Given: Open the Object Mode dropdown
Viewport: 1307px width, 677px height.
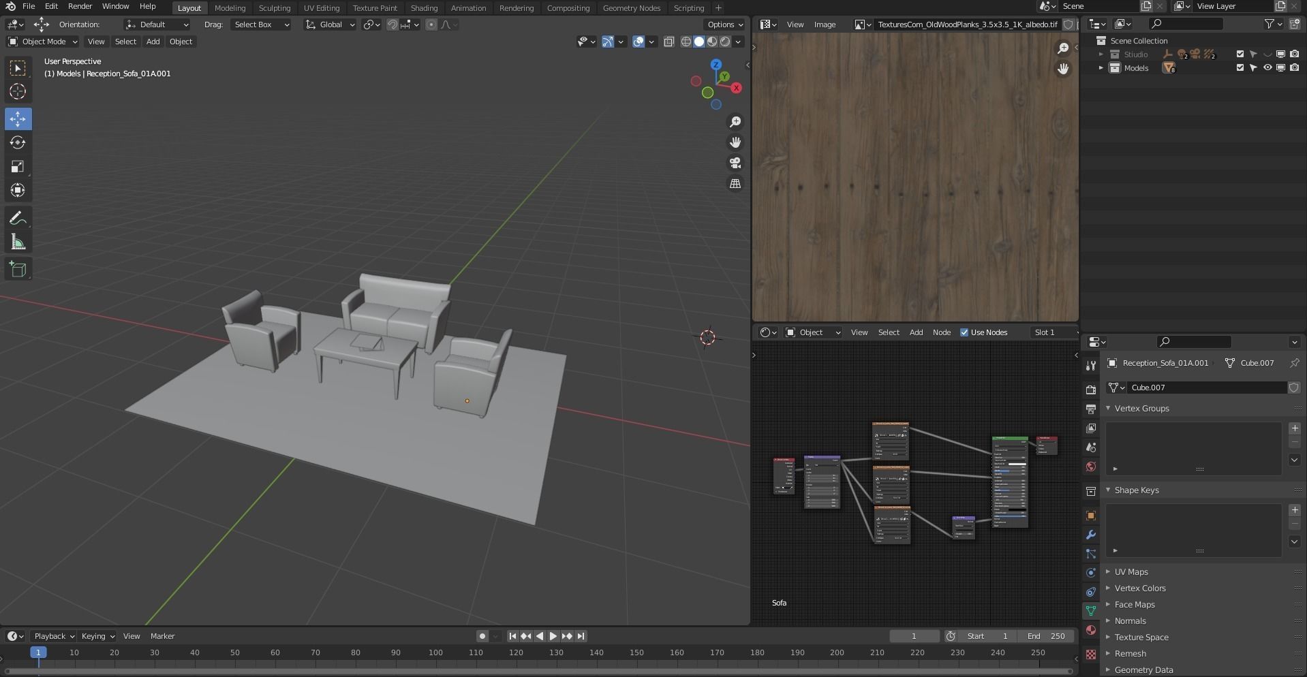Looking at the screenshot, I should pyautogui.click(x=42, y=42).
